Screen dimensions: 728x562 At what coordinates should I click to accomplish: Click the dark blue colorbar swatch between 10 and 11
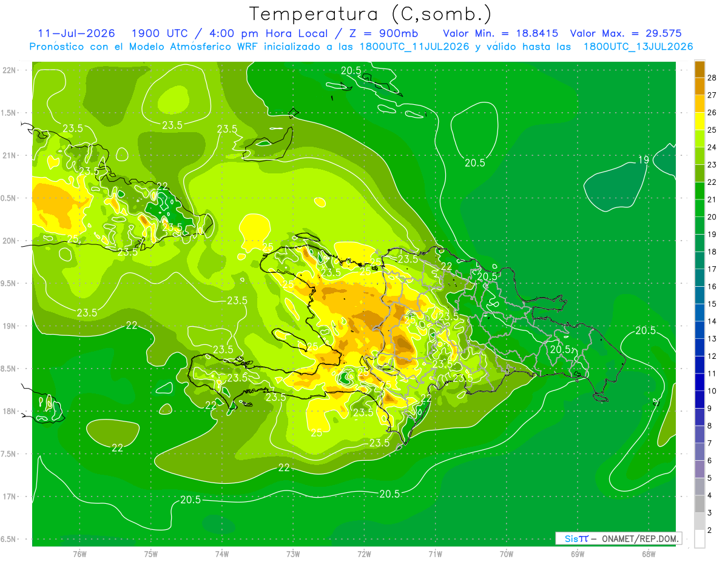699,382
